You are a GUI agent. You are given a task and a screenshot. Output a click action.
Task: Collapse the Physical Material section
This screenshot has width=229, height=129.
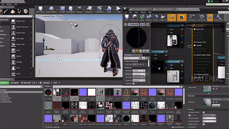pos(125,61)
